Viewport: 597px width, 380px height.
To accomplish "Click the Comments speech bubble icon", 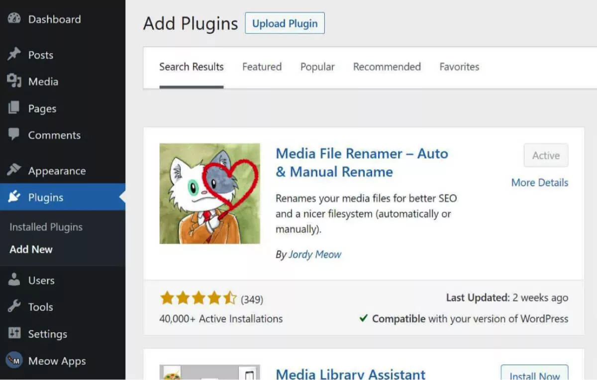I will click(x=14, y=135).
